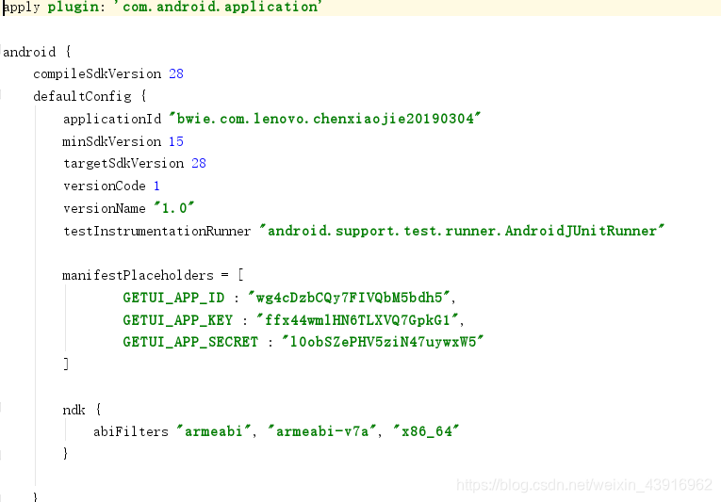The image size is (721, 502).
Task: Click the 'versionCode' property name
Action: pos(105,186)
